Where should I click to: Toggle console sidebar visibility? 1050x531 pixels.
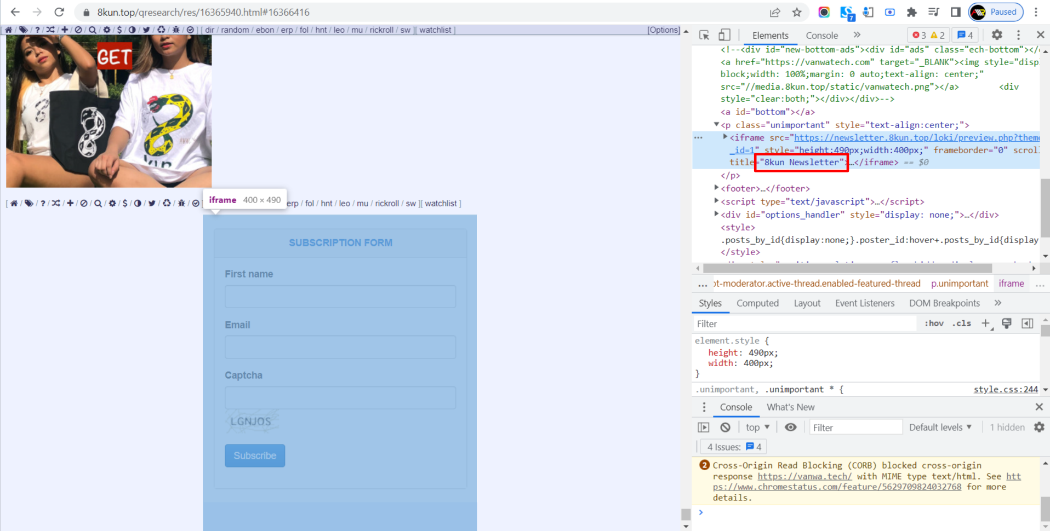coord(704,428)
